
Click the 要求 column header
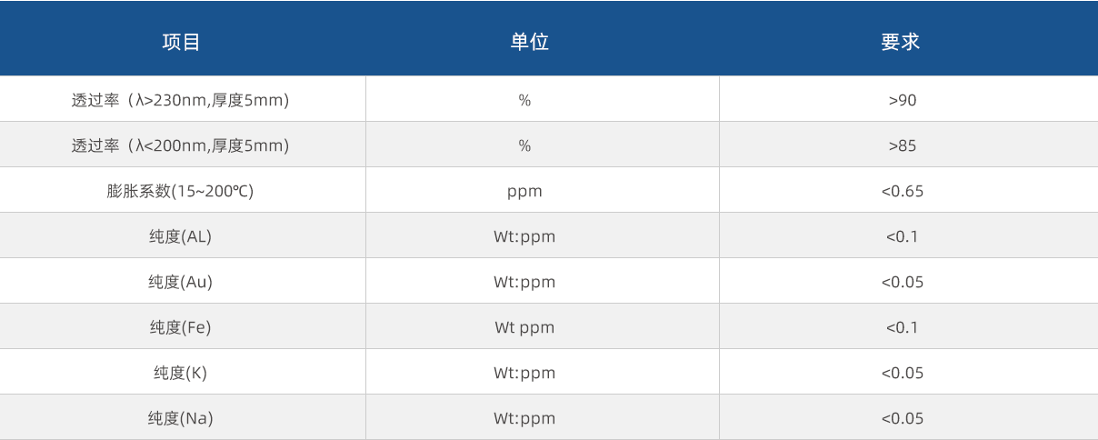click(x=901, y=42)
